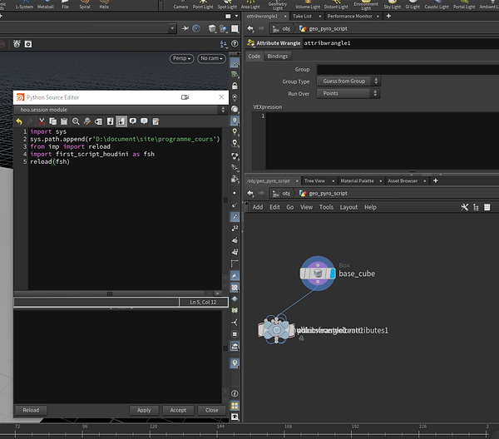The height and width of the screenshot is (439, 499).
Task: Click into the Group input field
Action: 408,70
